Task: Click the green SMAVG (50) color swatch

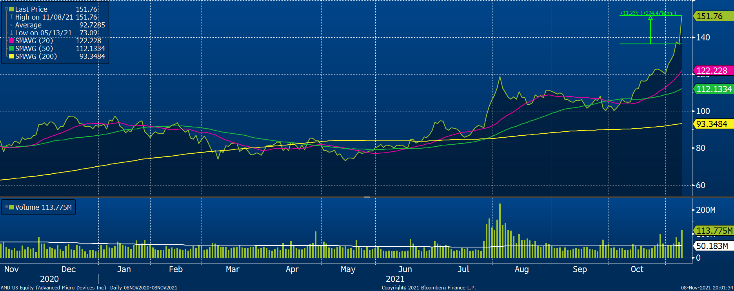Action: point(11,48)
